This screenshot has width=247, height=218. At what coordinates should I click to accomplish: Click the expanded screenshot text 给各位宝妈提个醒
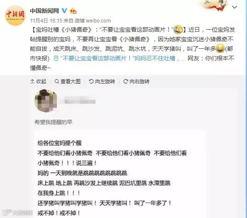(x=59, y=143)
